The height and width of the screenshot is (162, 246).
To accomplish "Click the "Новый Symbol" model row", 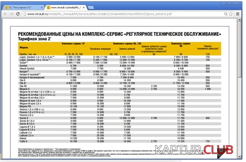I will [120, 69].
